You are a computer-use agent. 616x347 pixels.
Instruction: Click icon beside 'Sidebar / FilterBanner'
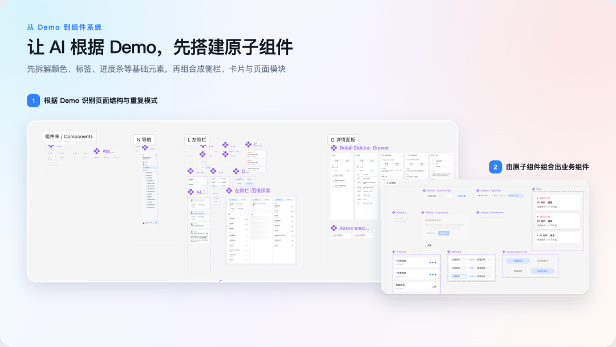coord(478,213)
